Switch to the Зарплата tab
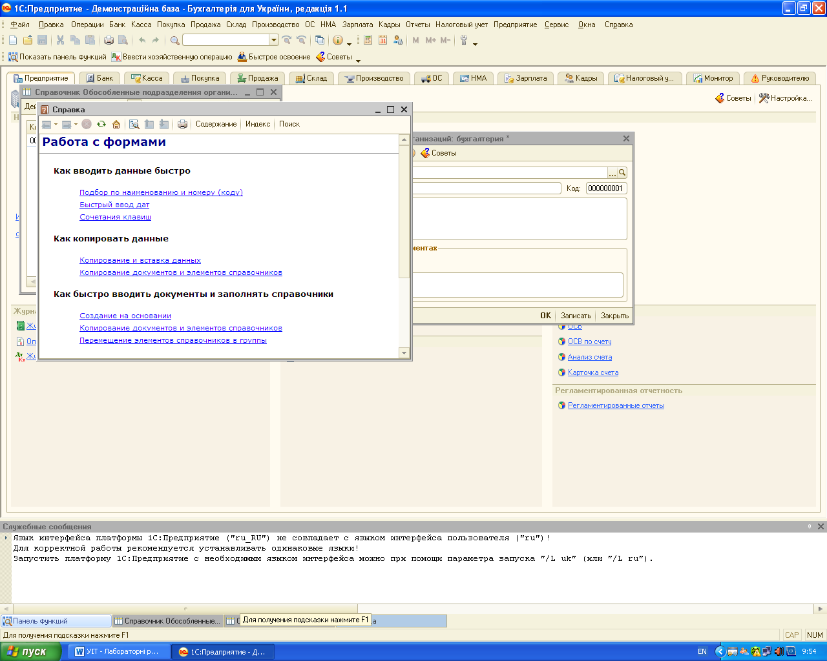Screen dimensions: 827x661 pos(525,78)
